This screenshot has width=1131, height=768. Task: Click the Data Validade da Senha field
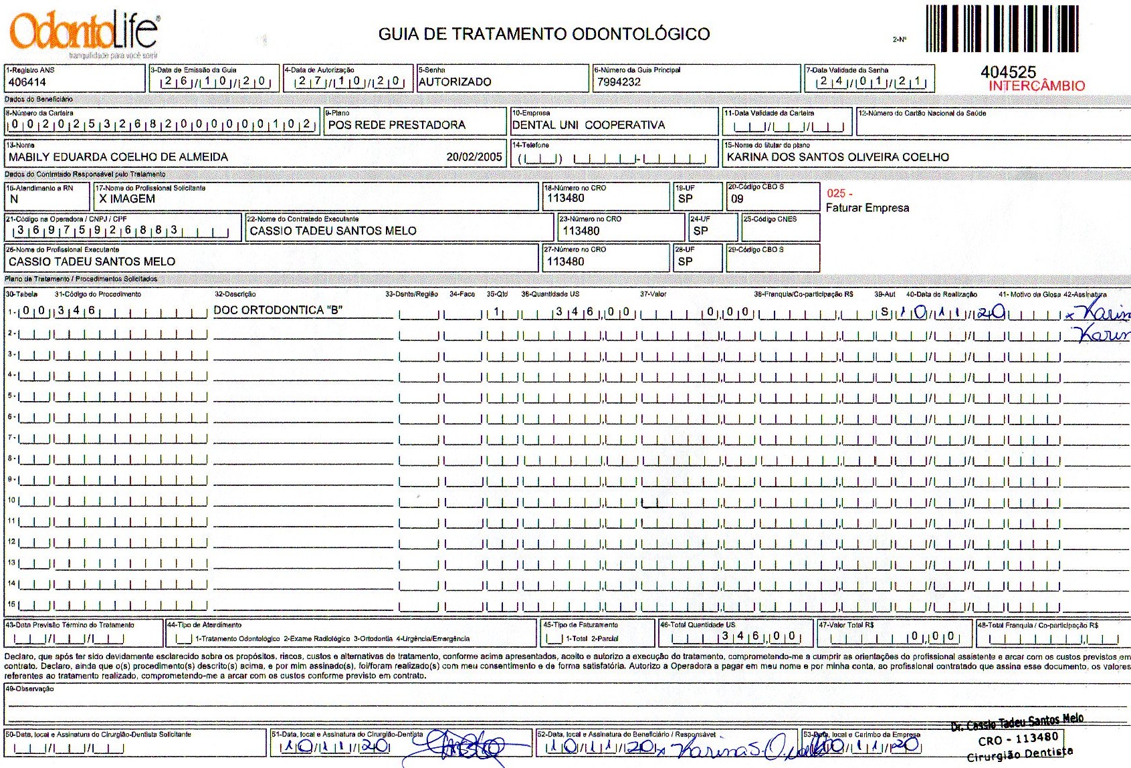pos(869,78)
